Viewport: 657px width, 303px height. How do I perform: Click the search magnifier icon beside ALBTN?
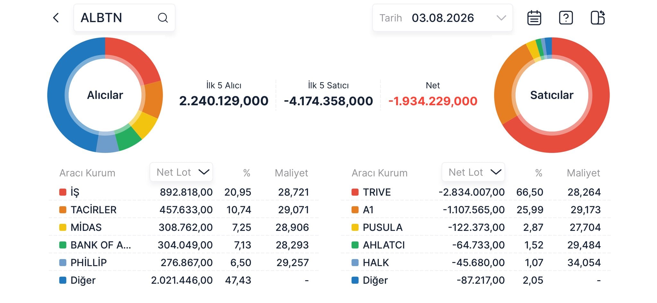[x=163, y=18]
